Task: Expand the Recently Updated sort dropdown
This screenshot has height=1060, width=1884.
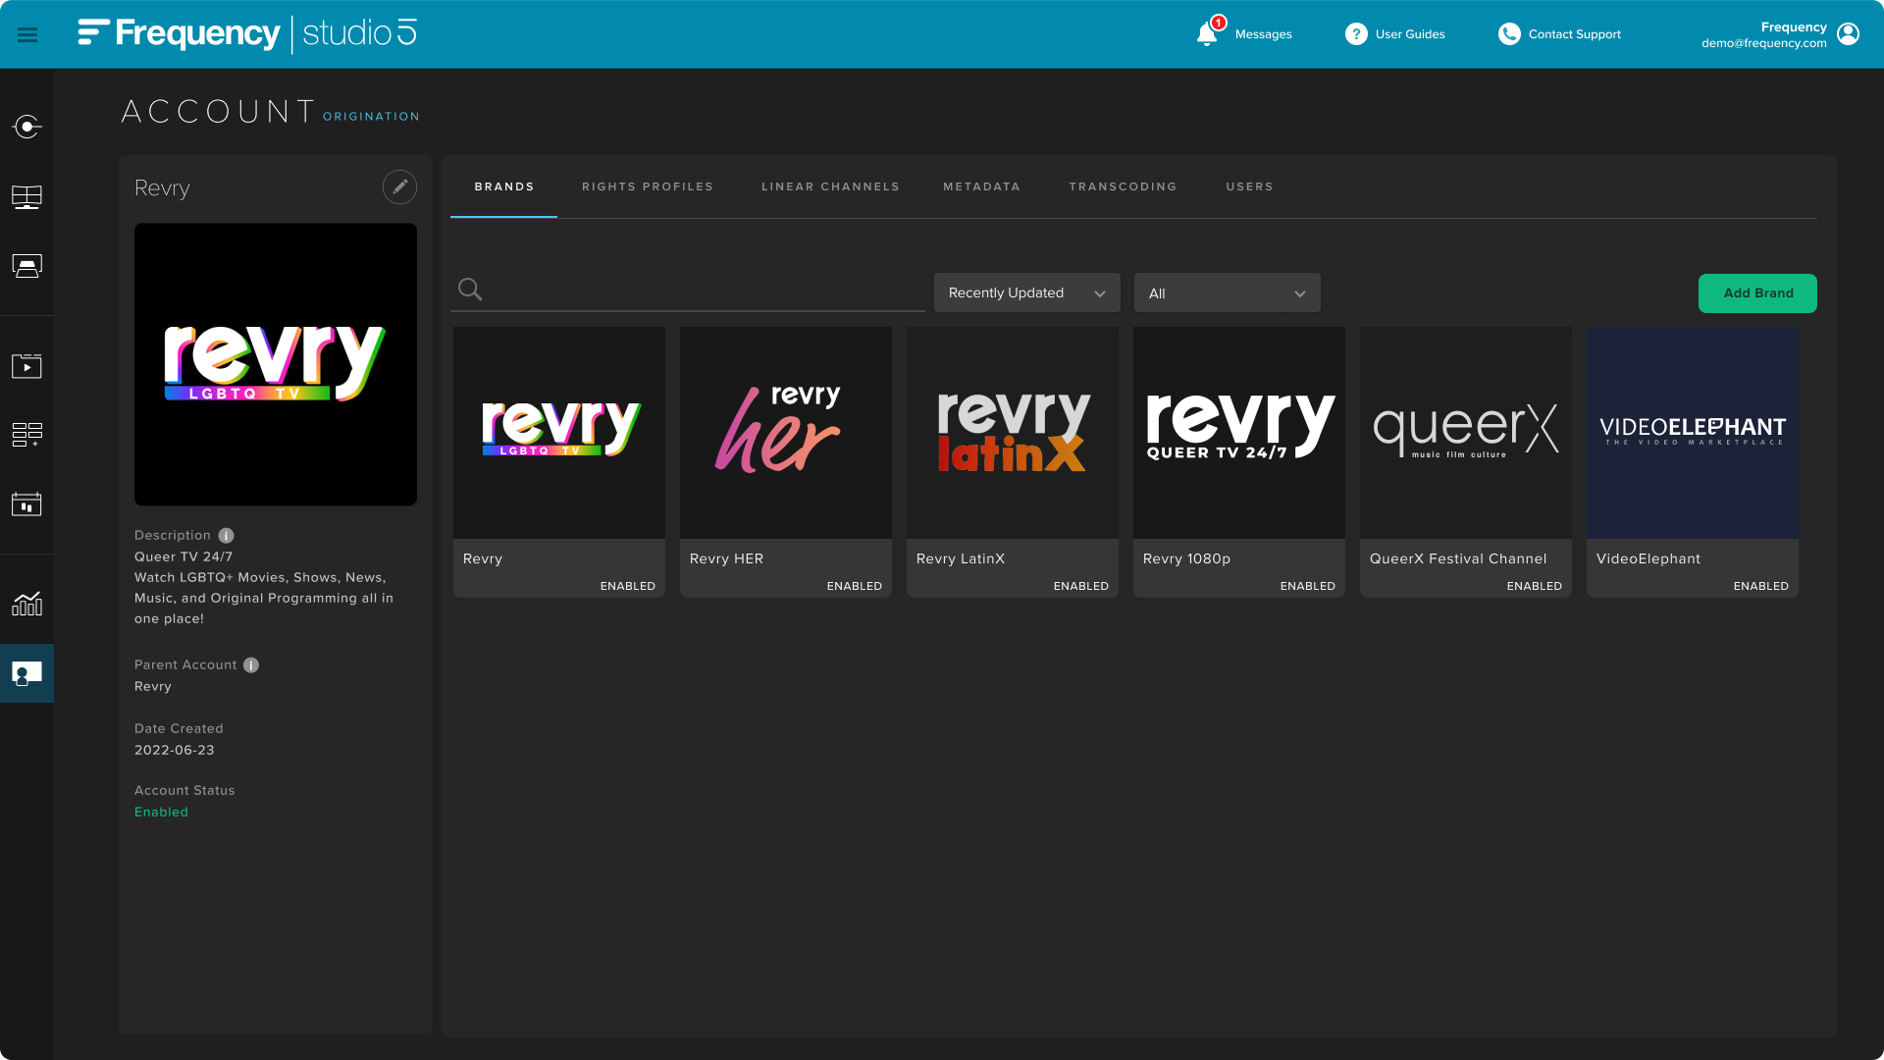Action: tap(1026, 292)
